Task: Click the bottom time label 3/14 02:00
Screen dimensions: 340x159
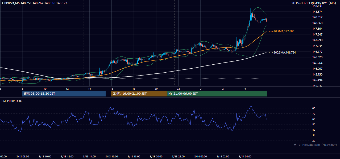Action: click(x=223, y=157)
